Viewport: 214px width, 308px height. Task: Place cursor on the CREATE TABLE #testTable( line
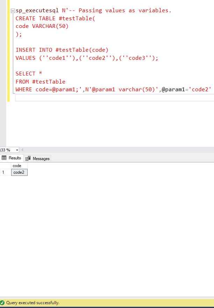(55, 19)
